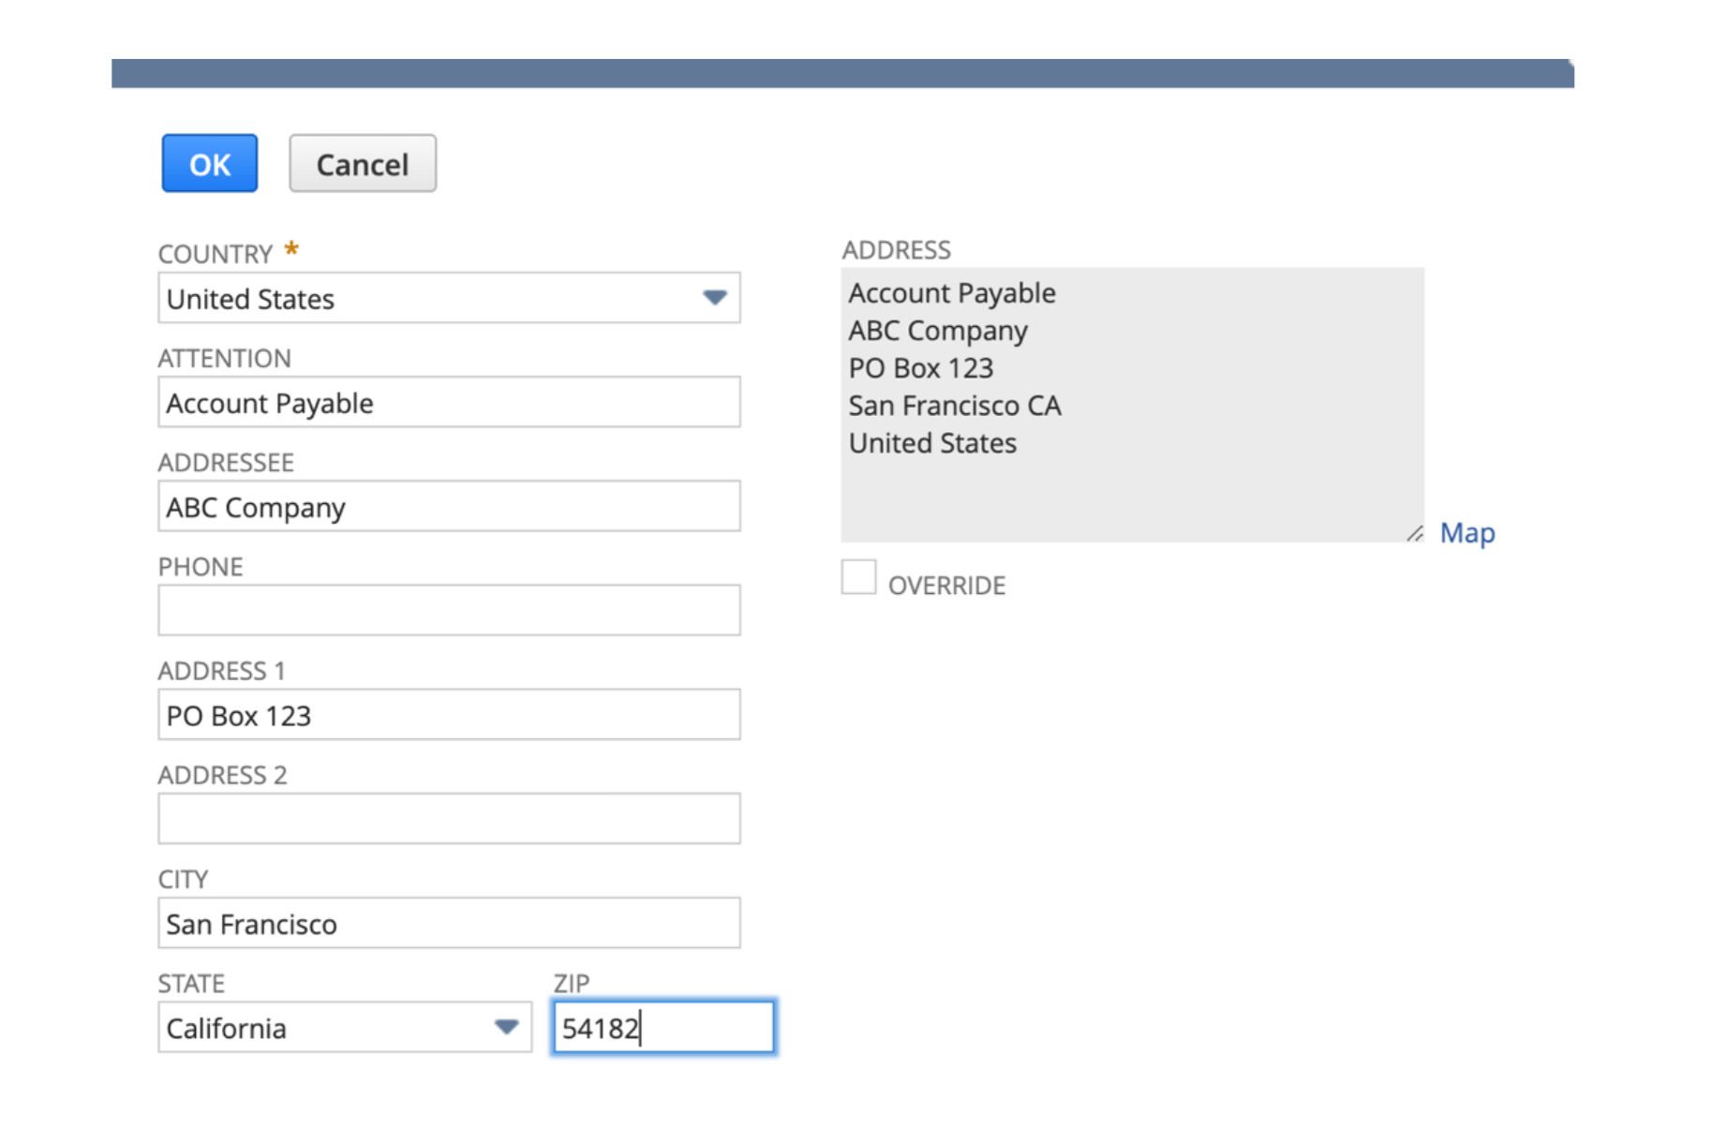Select the Addressee field with ABC Company
The image size is (1726, 1130).
coord(450,507)
